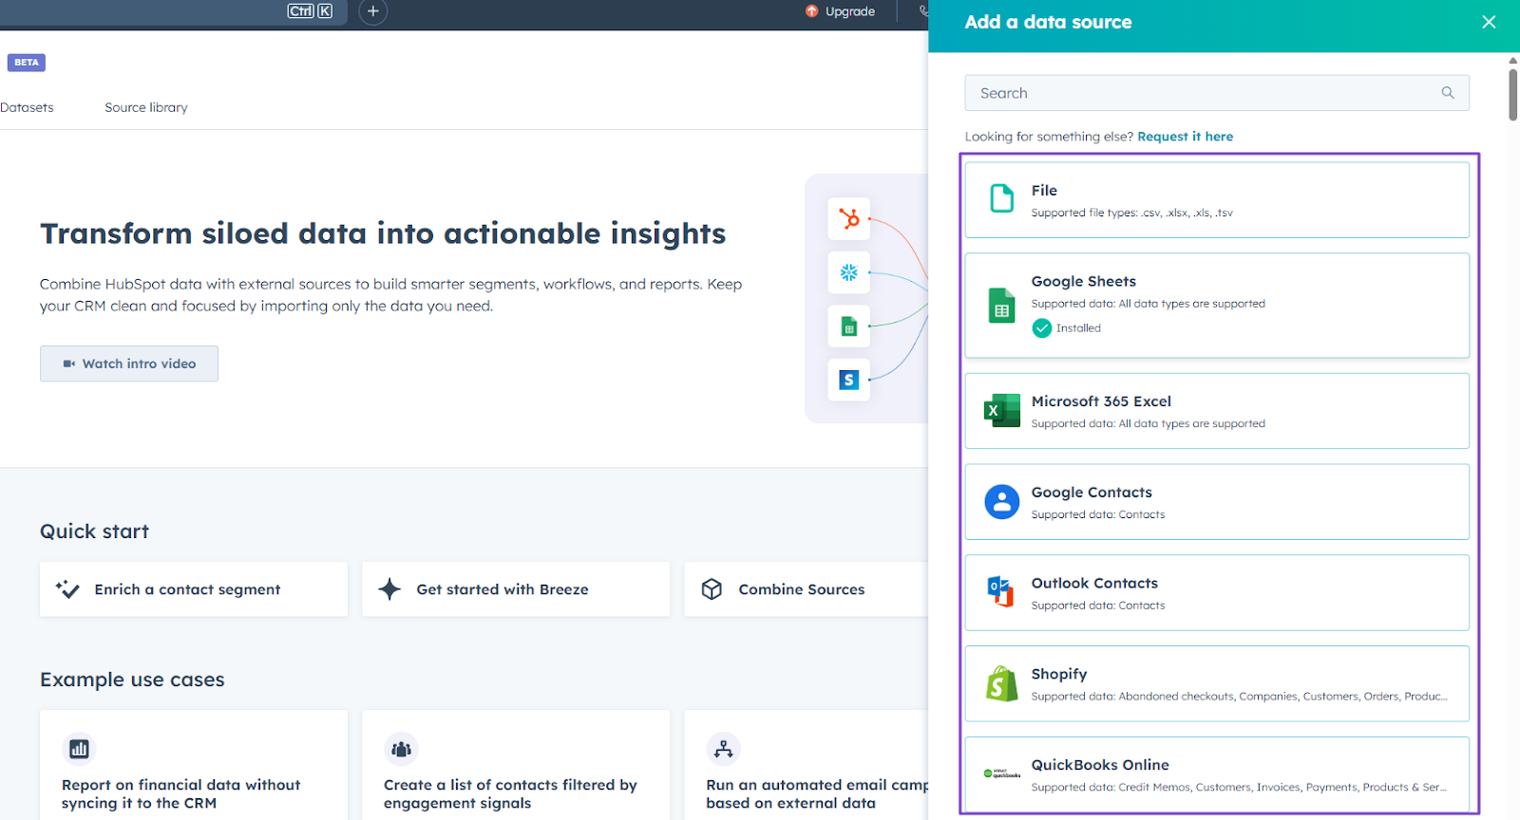Open Enrich a contact segment card
This screenshot has height=820, width=1520.
point(194,589)
